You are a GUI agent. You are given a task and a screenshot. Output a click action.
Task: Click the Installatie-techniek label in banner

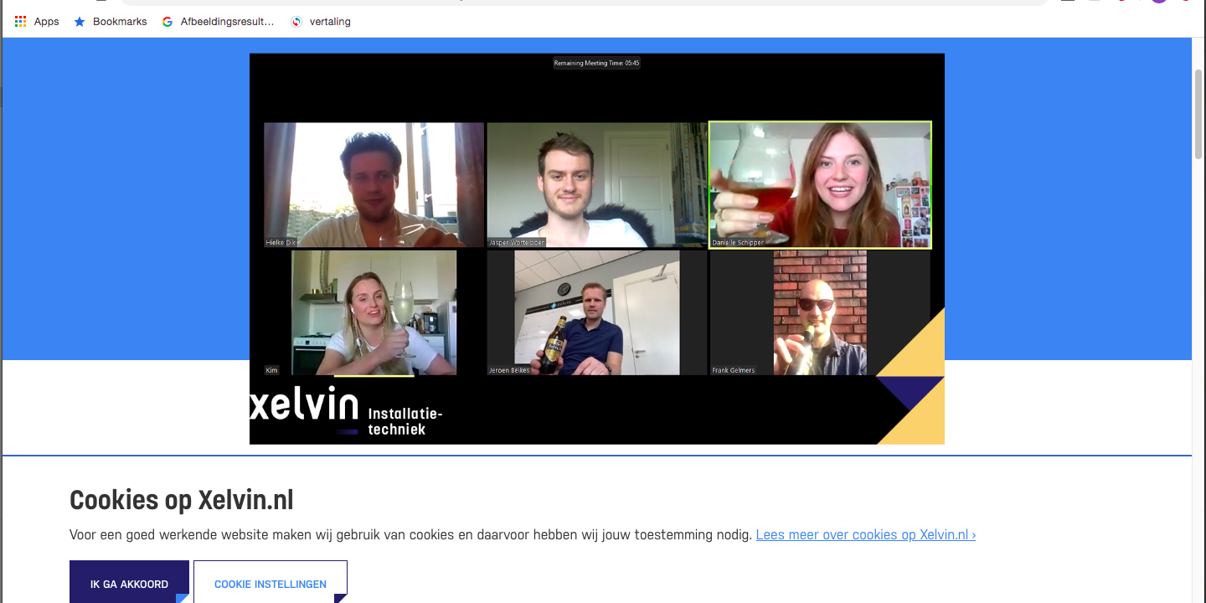(x=405, y=421)
